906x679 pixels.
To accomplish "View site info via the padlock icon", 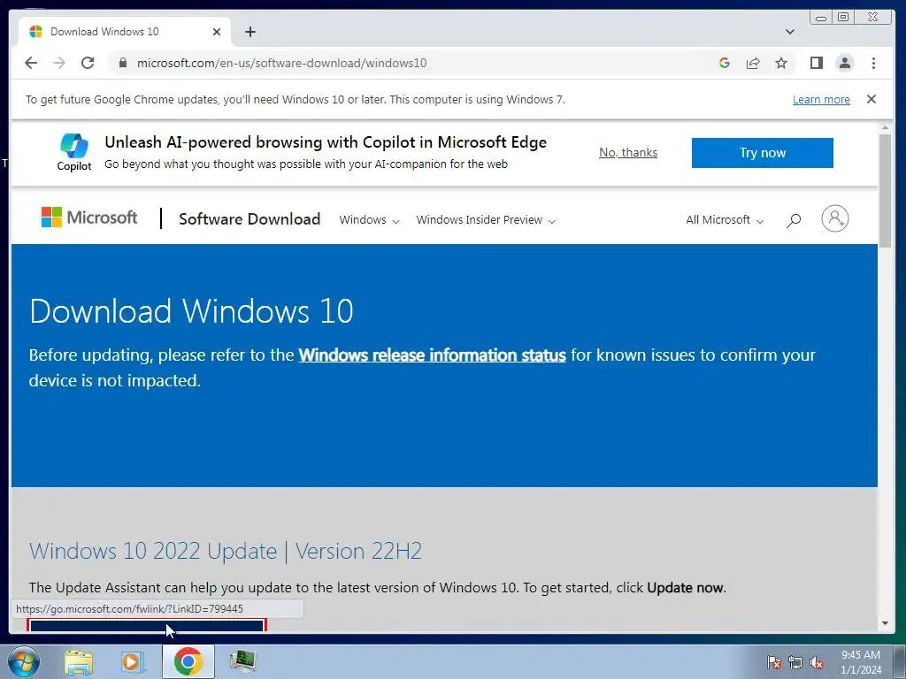I will (122, 63).
